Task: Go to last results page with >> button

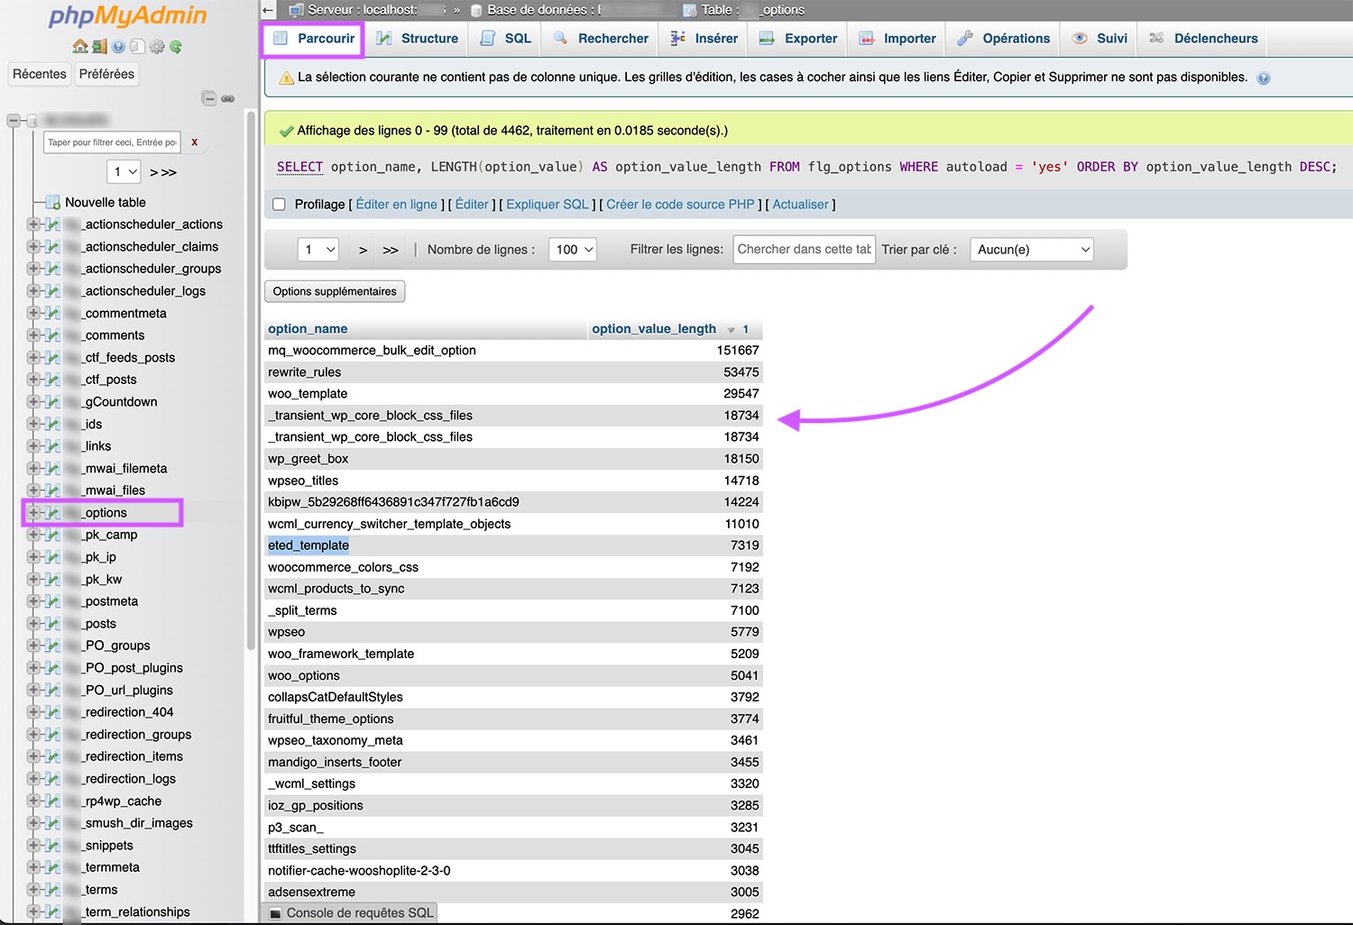Action: coord(391,250)
